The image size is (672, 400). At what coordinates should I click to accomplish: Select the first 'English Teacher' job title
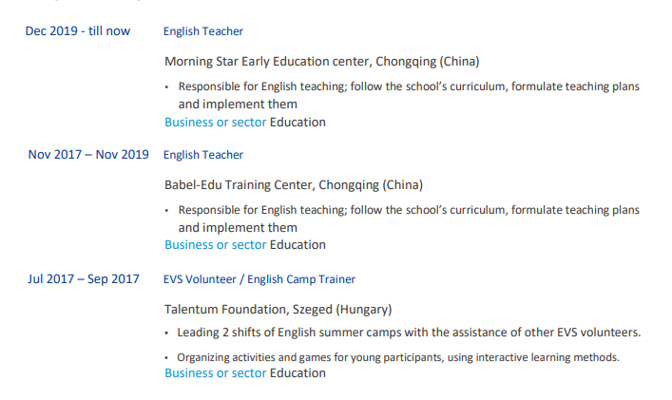point(203,31)
